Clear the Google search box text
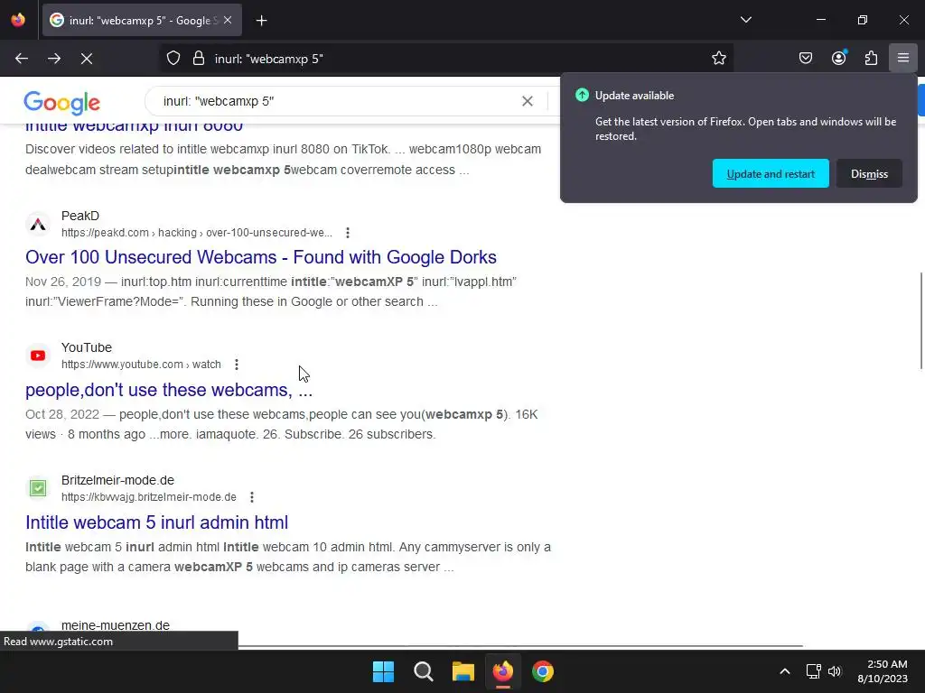Viewport: 925px width, 693px height. (x=528, y=101)
